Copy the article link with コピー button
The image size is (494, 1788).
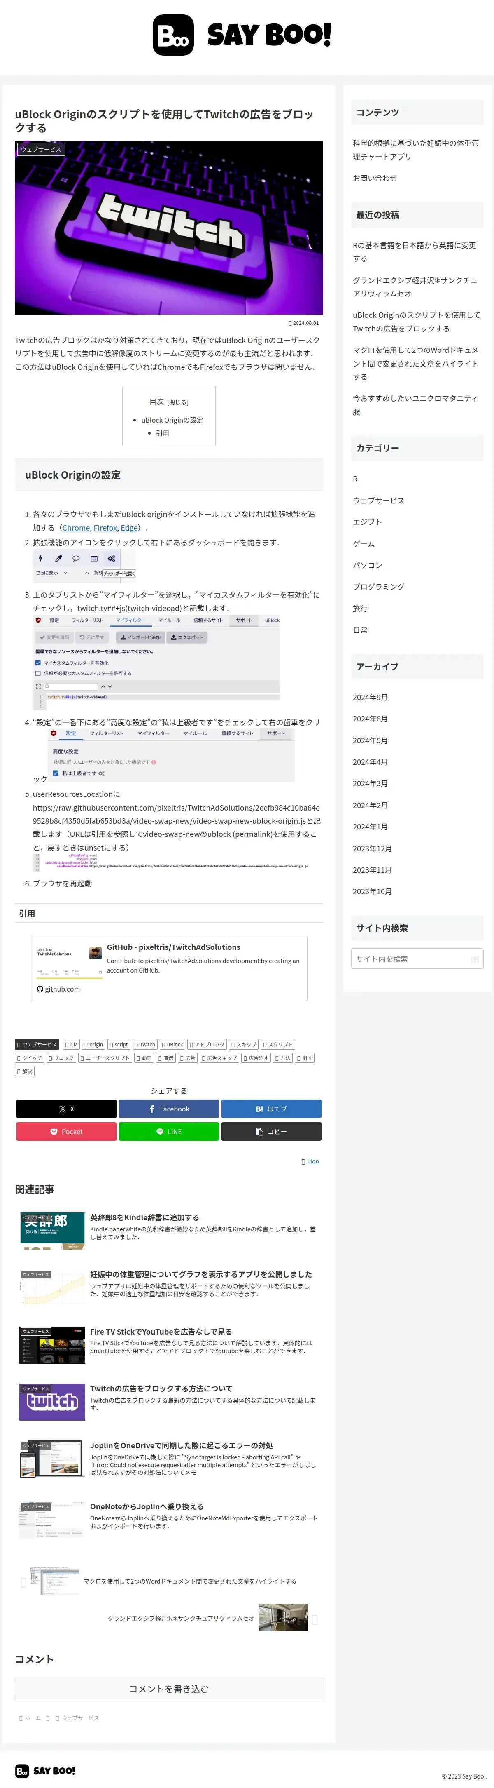point(272,1131)
